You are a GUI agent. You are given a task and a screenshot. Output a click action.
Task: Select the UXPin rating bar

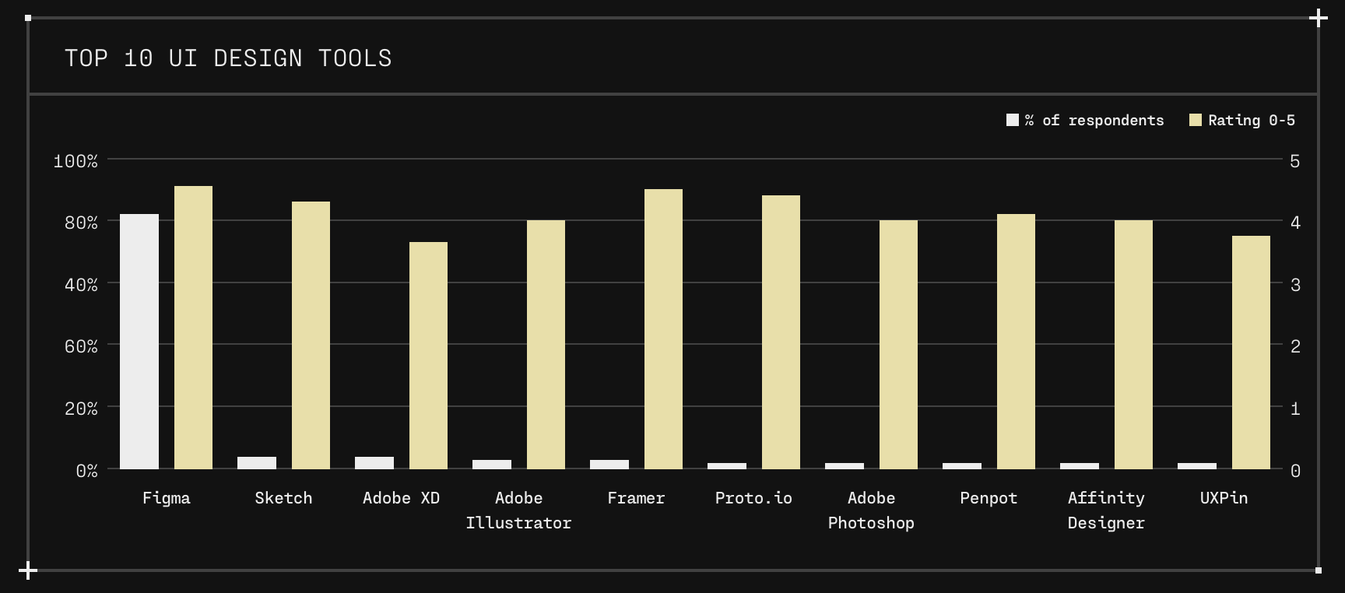(x=1251, y=353)
